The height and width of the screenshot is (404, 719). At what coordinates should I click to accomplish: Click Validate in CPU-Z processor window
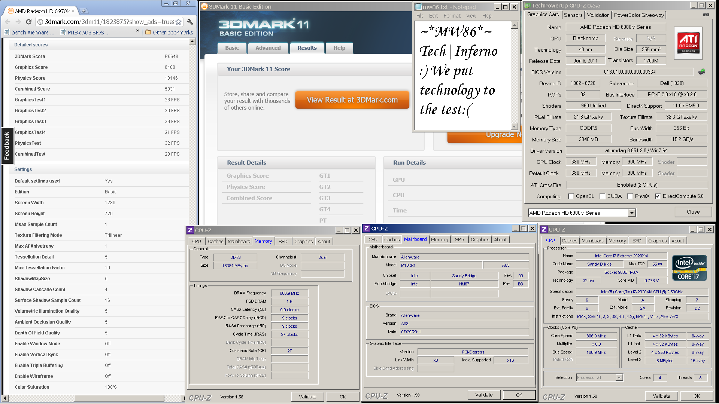[661, 396]
